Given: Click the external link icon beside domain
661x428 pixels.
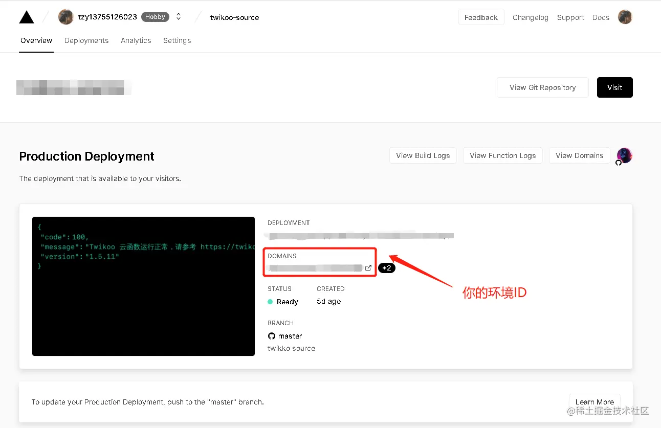Looking at the screenshot, I should pyautogui.click(x=368, y=268).
